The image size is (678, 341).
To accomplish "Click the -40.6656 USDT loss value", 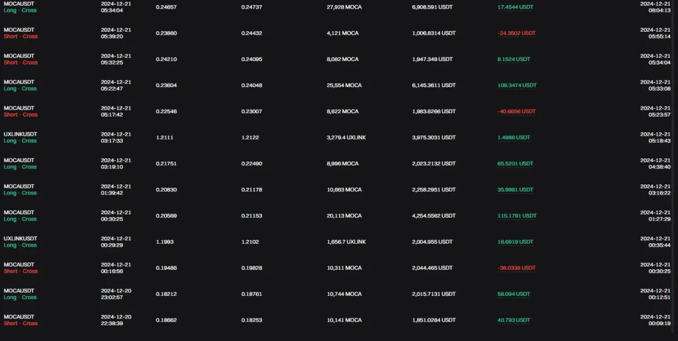I will [516, 111].
